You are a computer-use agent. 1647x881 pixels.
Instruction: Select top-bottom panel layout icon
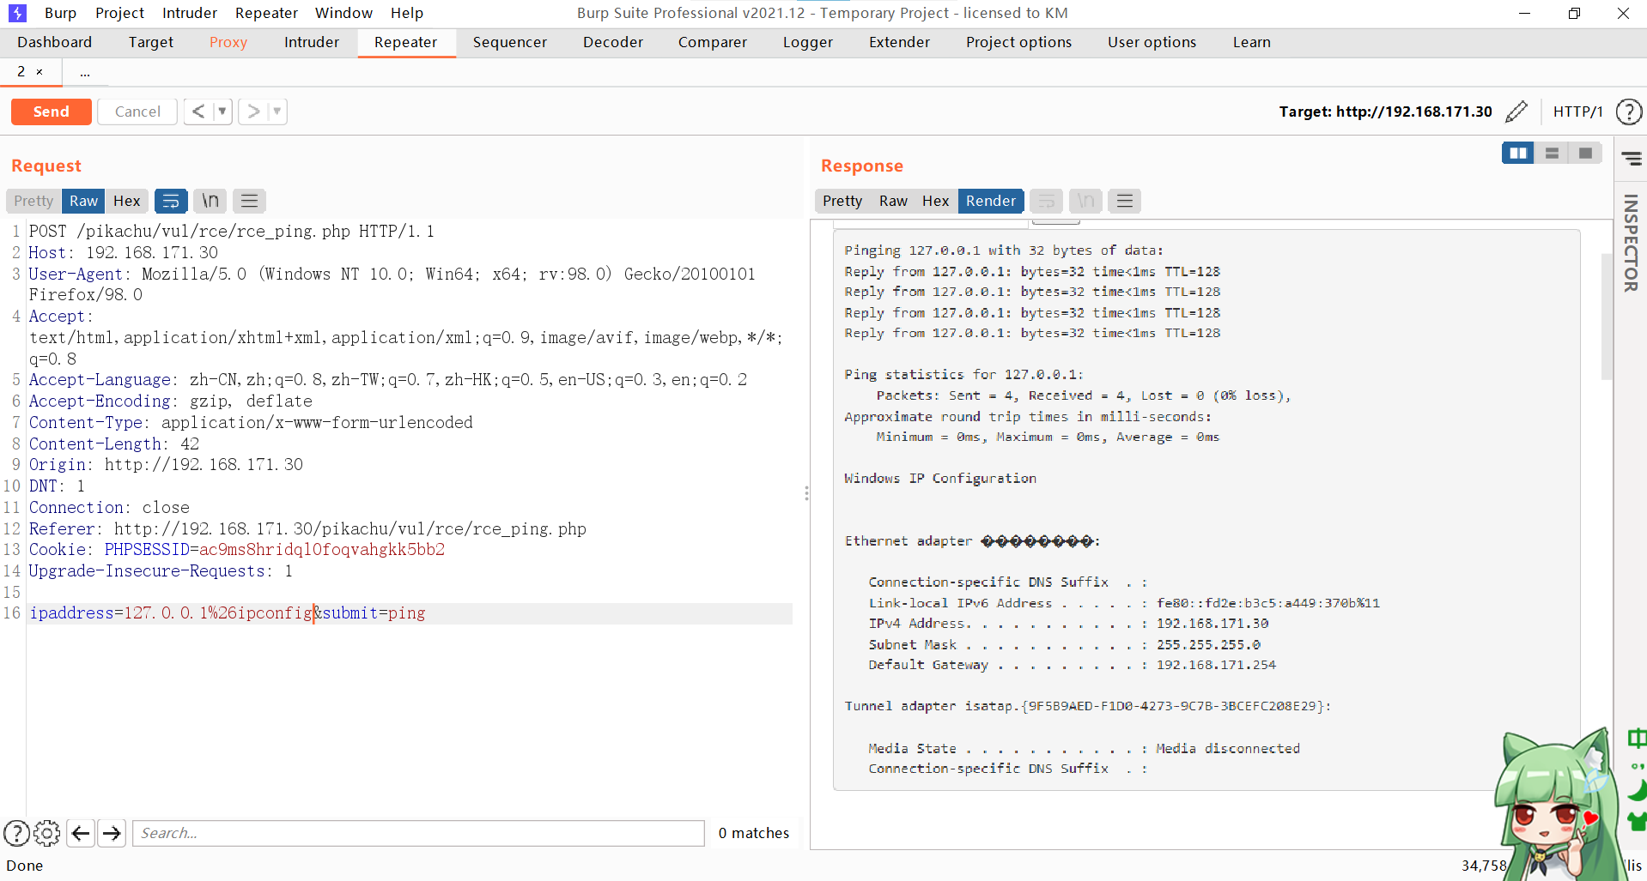click(x=1552, y=153)
